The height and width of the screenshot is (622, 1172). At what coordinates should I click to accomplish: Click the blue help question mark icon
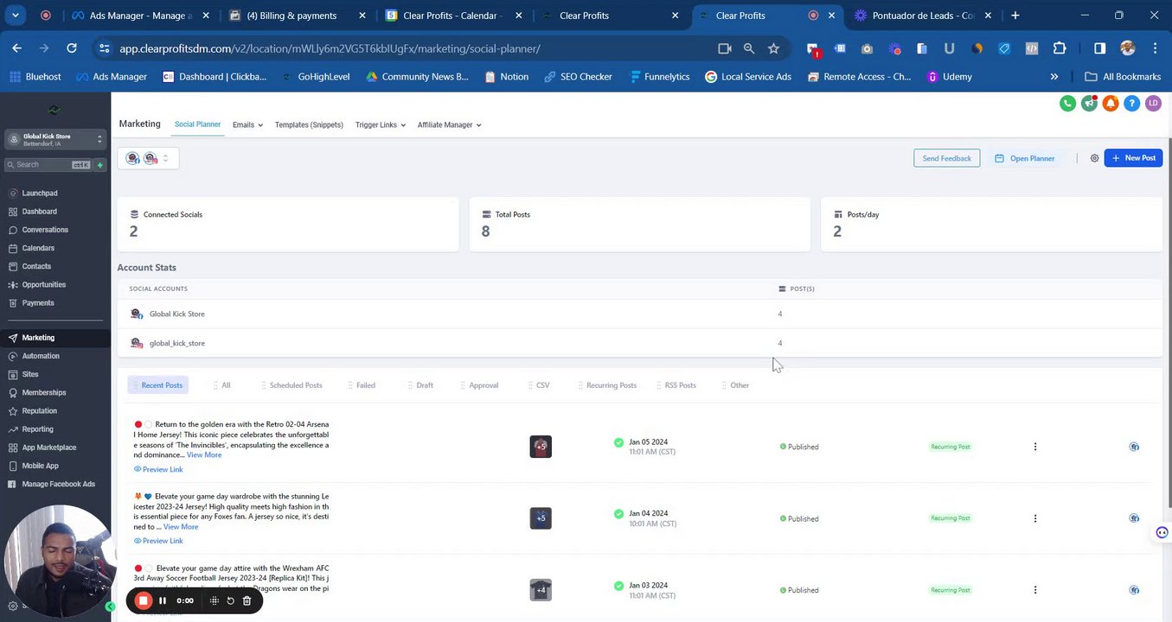point(1131,104)
